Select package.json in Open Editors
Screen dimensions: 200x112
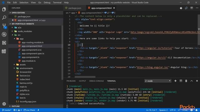24,16
